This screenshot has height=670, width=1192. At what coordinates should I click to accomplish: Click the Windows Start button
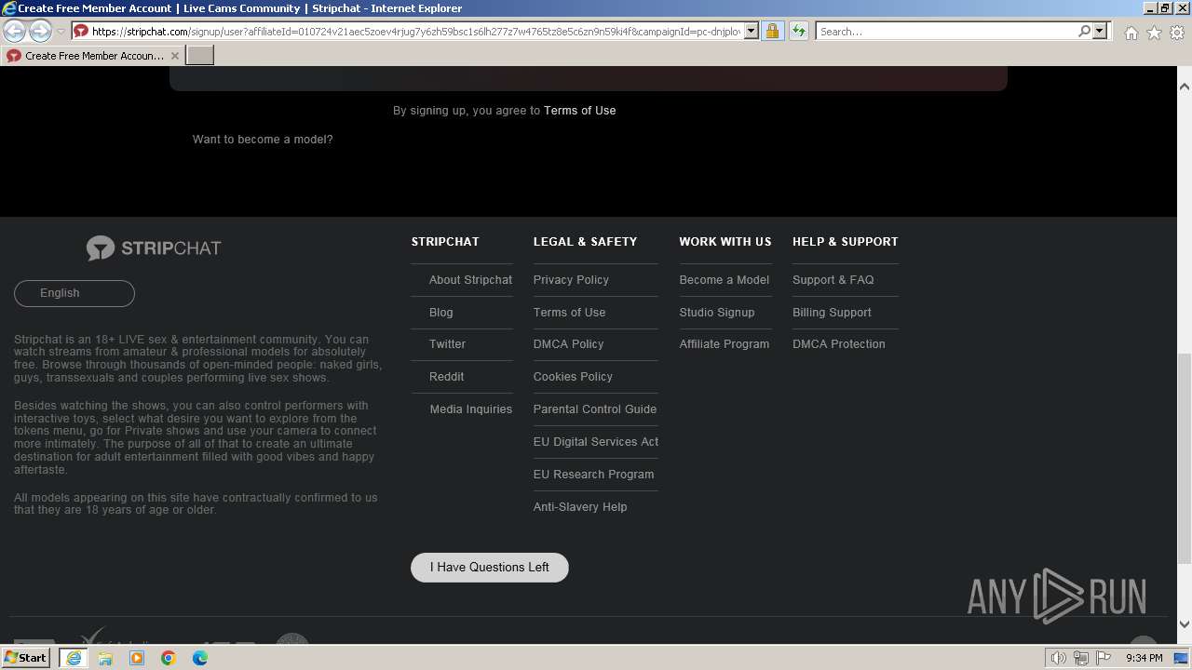[x=26, y=658]
